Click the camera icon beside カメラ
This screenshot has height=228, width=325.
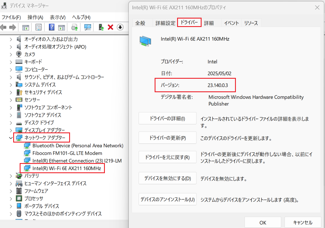click(x=19, y=54)
